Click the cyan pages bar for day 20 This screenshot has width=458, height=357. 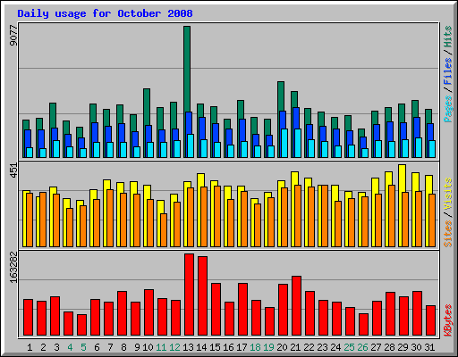pyautogui.click(x=284, y=143)
